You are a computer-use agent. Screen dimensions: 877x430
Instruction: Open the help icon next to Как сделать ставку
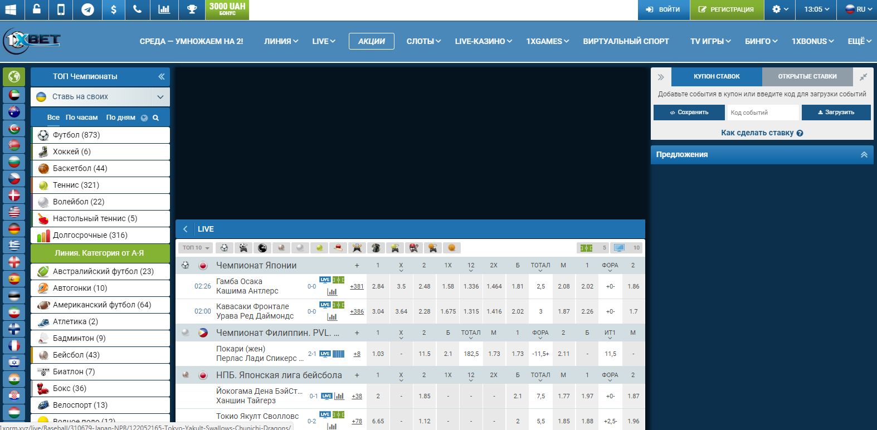800,133
